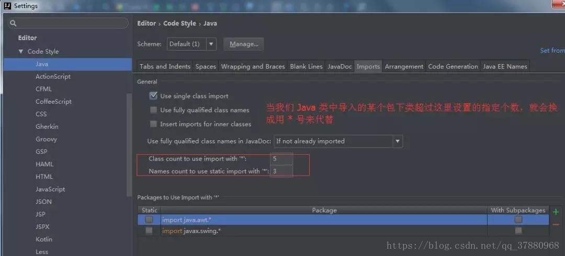565x256 pixels.
Task: Click the red minus remove package icon
Action: coord(556,225)
